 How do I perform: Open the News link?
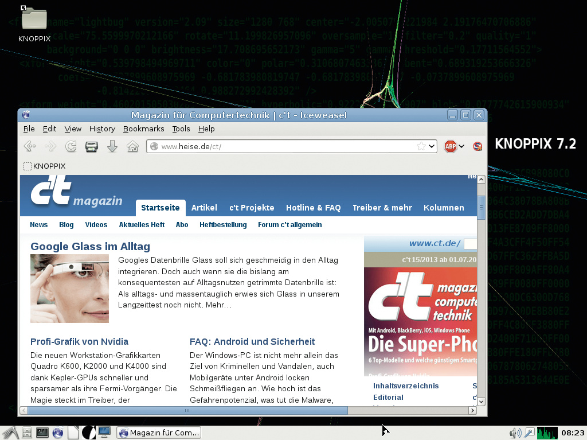[x=38, y=224]
